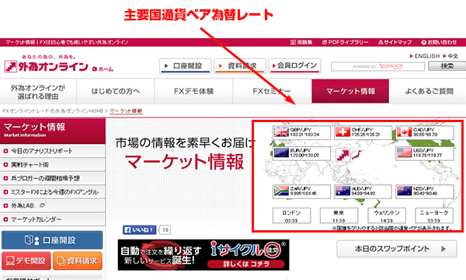This screenshot has height=280, width=466.
Task: Open 外為LAB. in sidebar
Action: pos(53,205)
